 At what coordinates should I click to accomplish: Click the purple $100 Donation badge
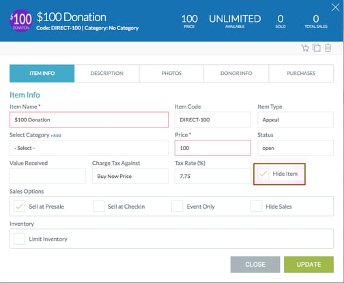click(21, 20)
